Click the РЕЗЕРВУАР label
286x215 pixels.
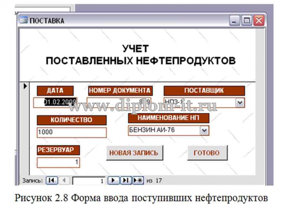(x=58, y=150)
